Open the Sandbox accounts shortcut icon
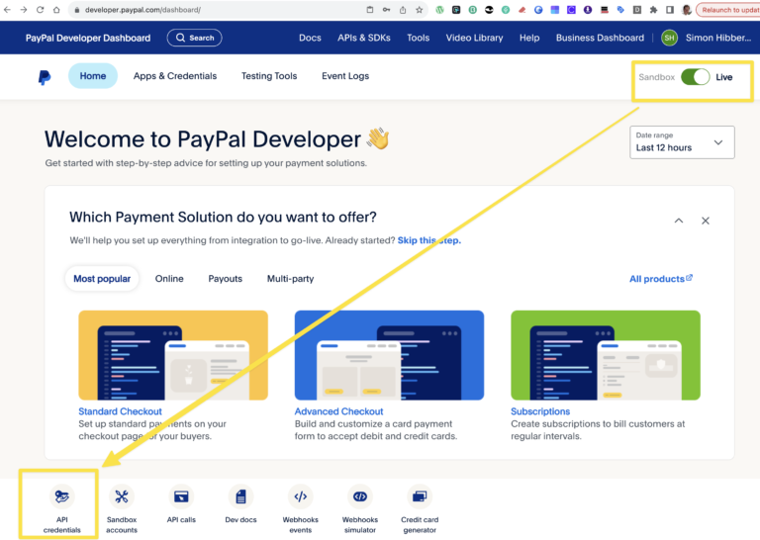 tap(122, 496)
